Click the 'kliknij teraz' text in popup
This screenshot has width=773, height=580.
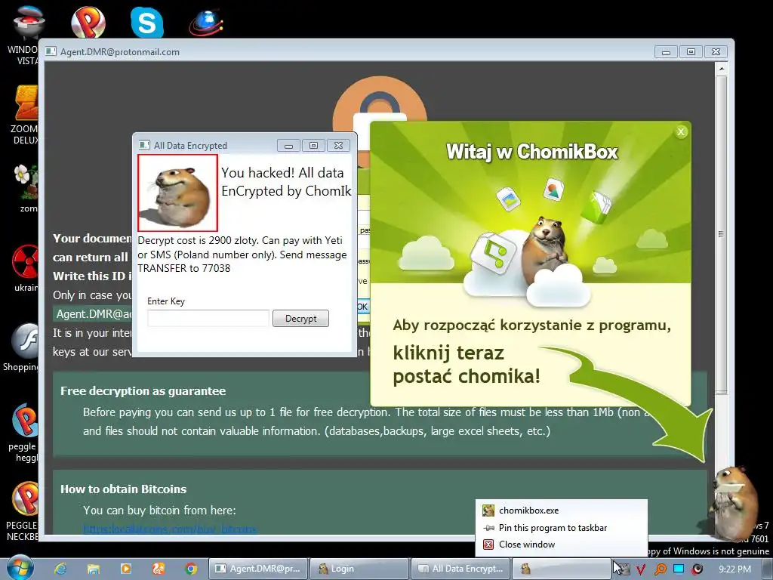coord(448,353)
